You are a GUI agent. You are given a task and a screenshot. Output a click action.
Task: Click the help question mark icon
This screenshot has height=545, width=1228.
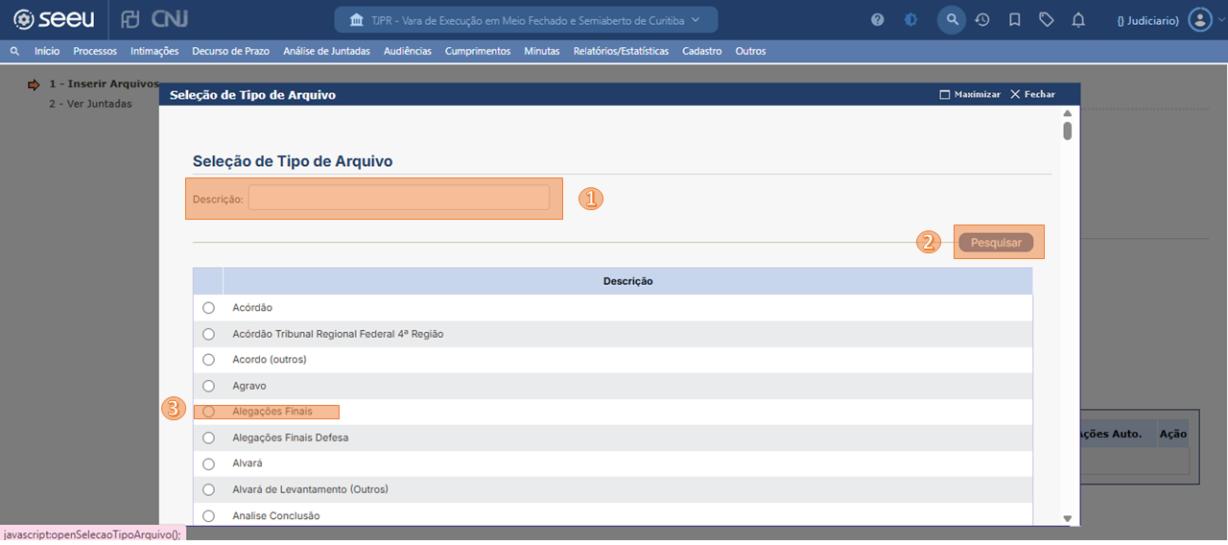click(877, 20)
